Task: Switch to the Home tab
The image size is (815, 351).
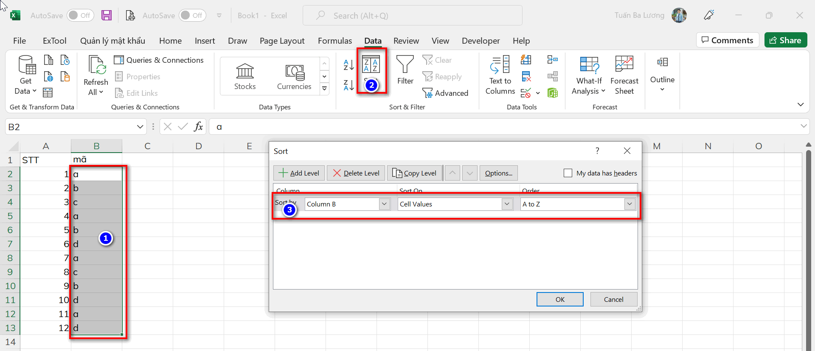Action: (x=170, y=41)
